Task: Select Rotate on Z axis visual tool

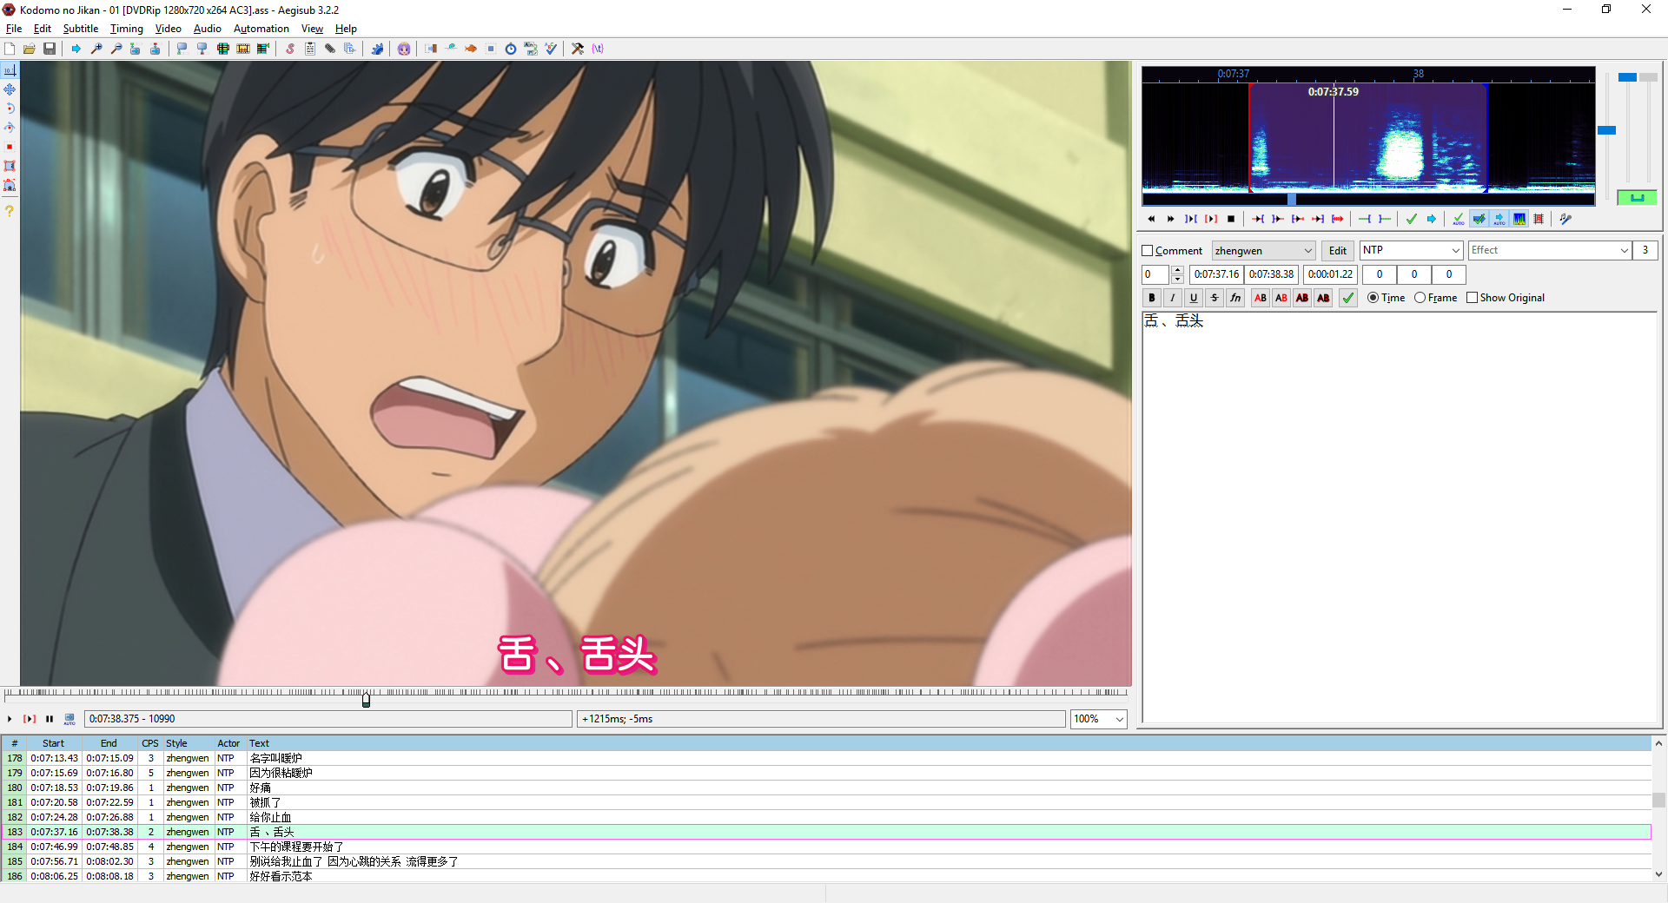Action: click(10, 109)
